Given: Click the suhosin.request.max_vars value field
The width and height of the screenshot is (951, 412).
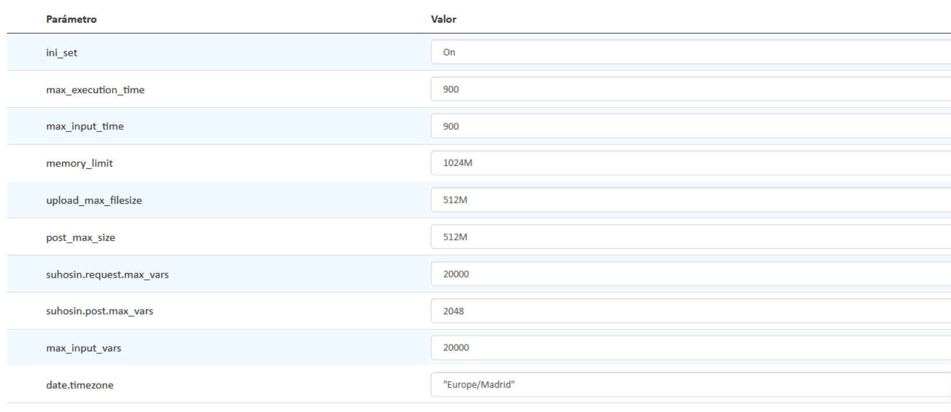Looking at the screenshot, I should coord(691,274).
